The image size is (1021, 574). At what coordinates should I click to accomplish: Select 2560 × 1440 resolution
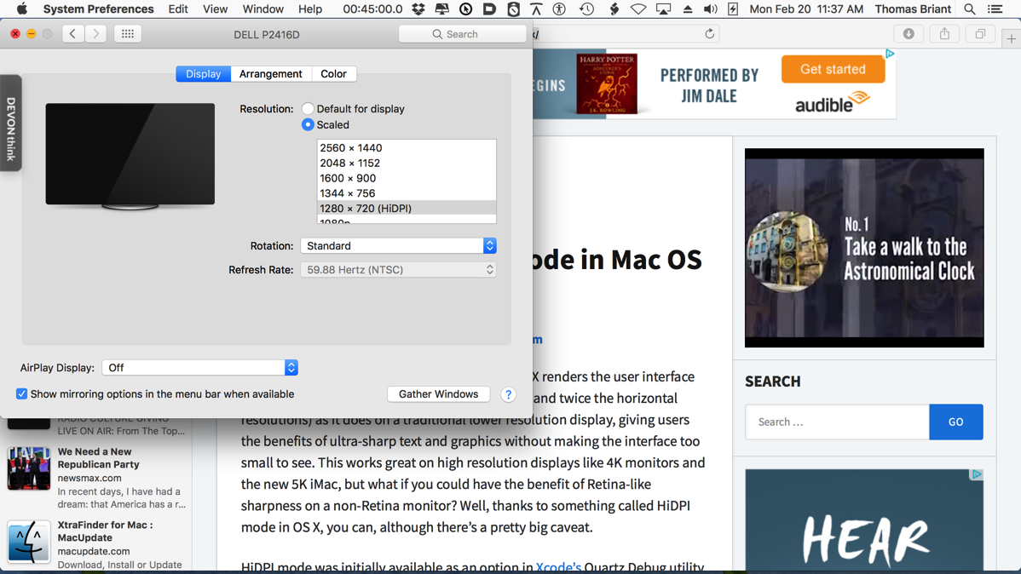click(407, 147)
